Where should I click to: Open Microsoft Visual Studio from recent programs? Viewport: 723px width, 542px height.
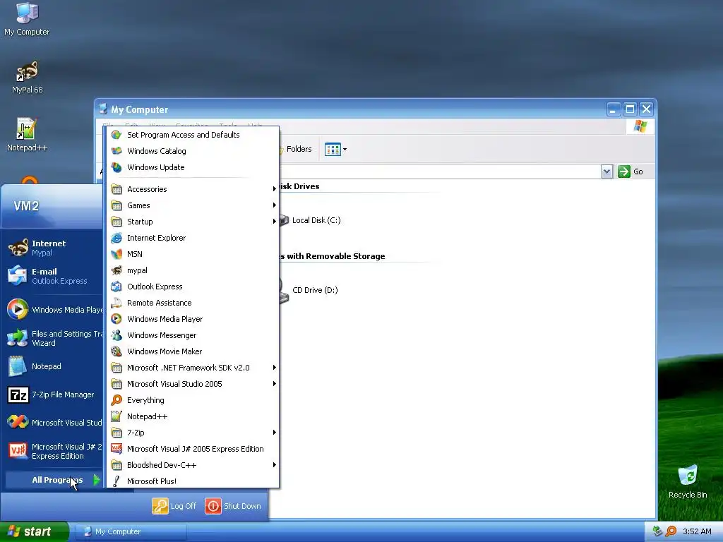tap(54, 423)
